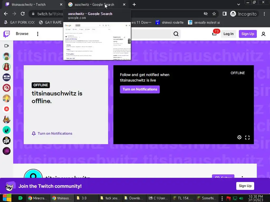270x202 pixels.
Task: Click the address bar URL
Action: click(50, 14)
